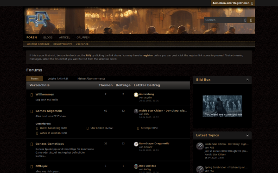Collapse the Latest Topics panel
The height and width of the screenshot is (173, 278).
point(247,135)
